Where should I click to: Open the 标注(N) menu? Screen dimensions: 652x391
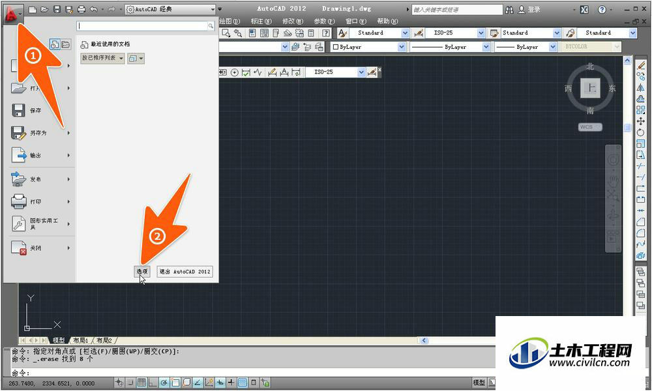(261, 22)
